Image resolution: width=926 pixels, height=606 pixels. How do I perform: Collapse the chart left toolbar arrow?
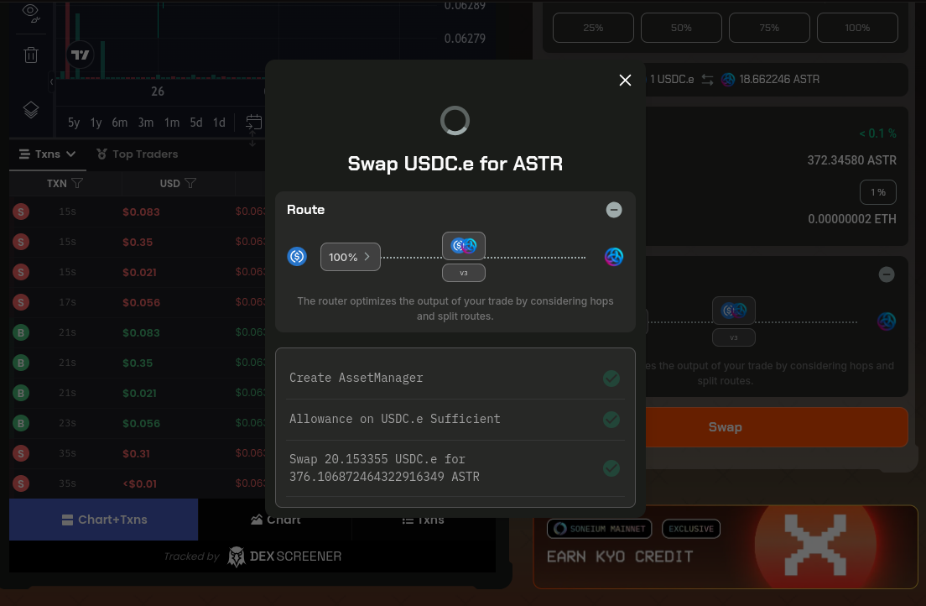51,81
